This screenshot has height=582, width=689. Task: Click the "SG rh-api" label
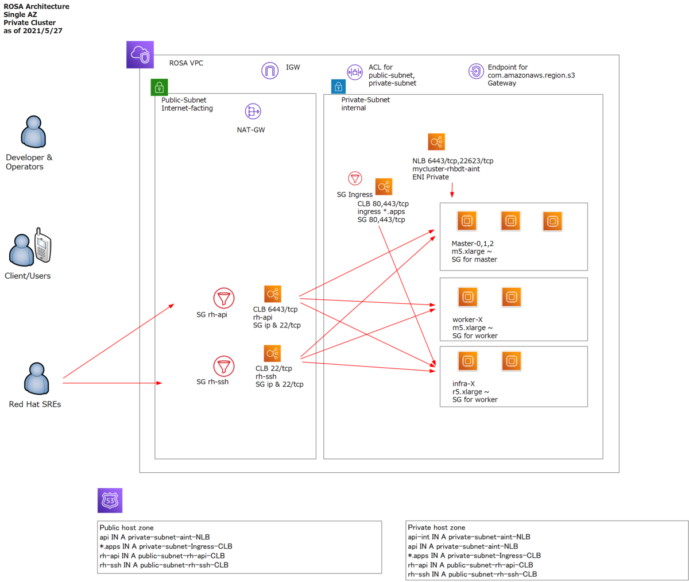pyautogui.click(x=212, y=315)
